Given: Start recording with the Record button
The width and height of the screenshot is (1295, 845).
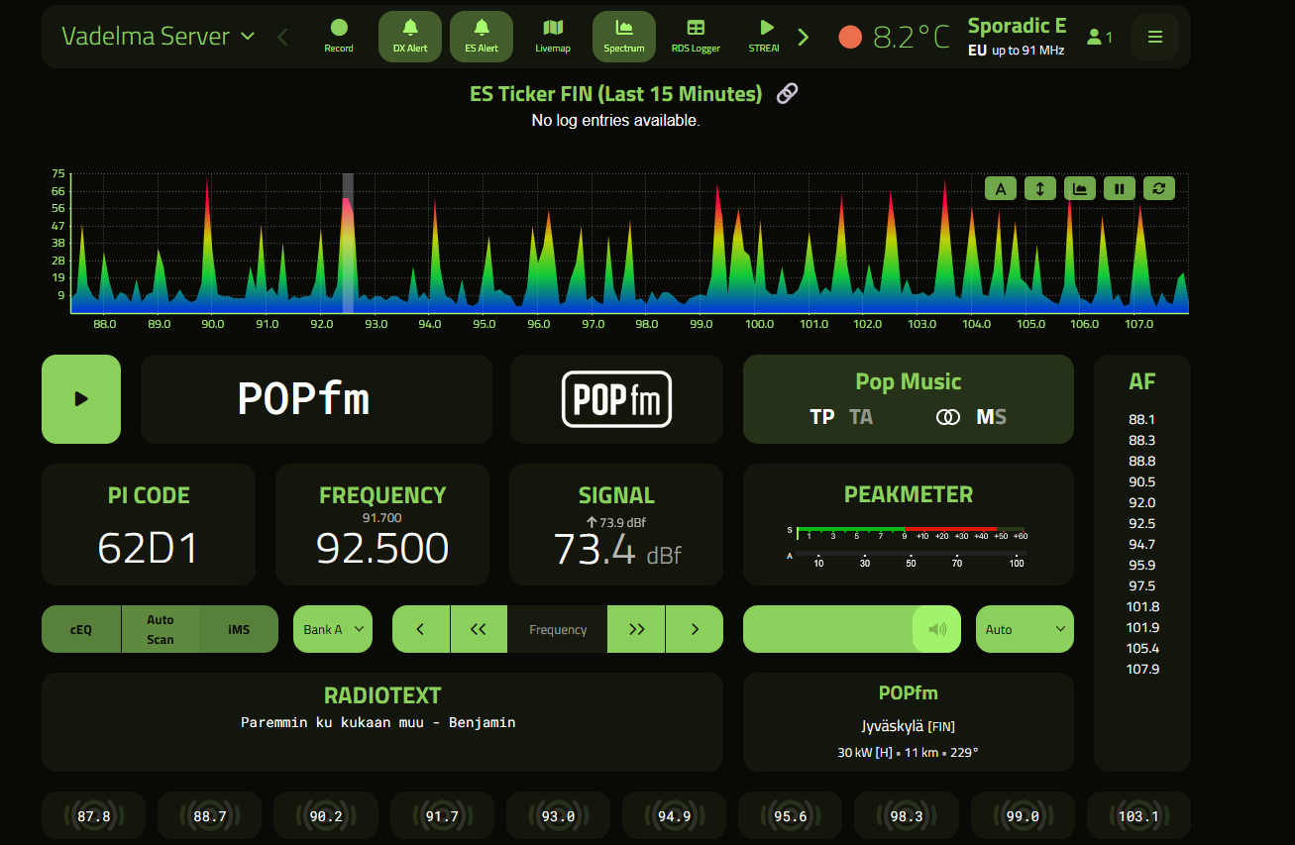Looking at the screenshot, I should (x=339, y=36).
